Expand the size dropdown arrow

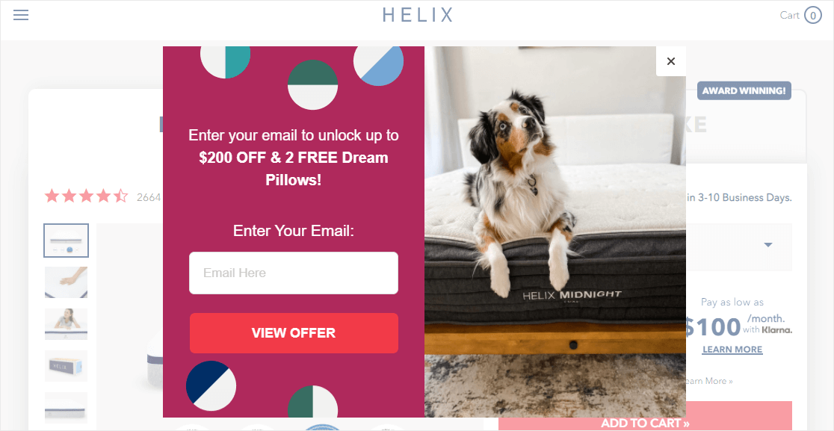coord(768,245)
